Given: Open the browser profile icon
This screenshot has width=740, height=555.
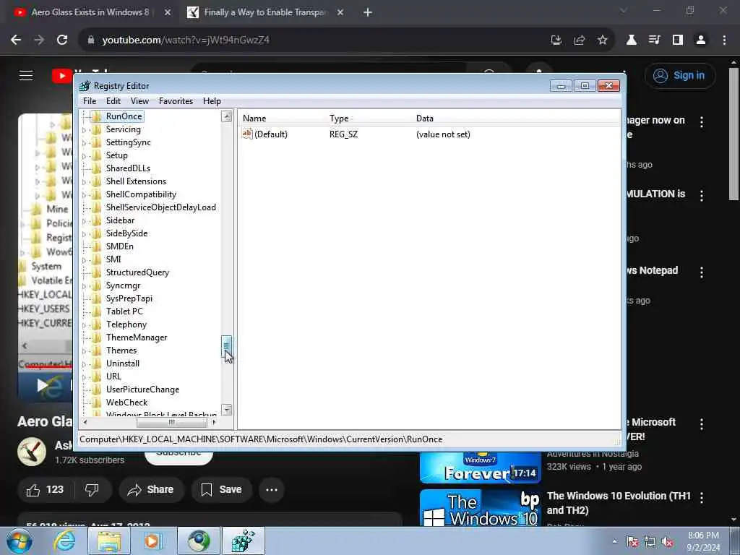Looking at the screenshot, I should pos(701,40).
